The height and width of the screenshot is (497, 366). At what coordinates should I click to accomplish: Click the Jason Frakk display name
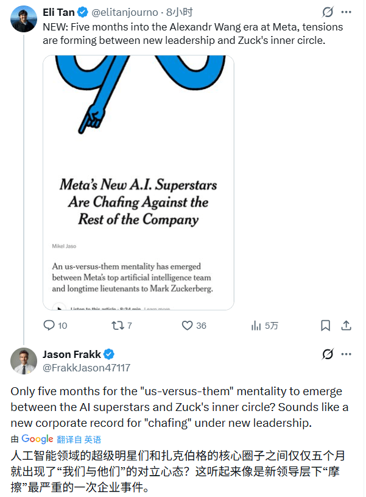pyautogui.click(x=71, y=354)
